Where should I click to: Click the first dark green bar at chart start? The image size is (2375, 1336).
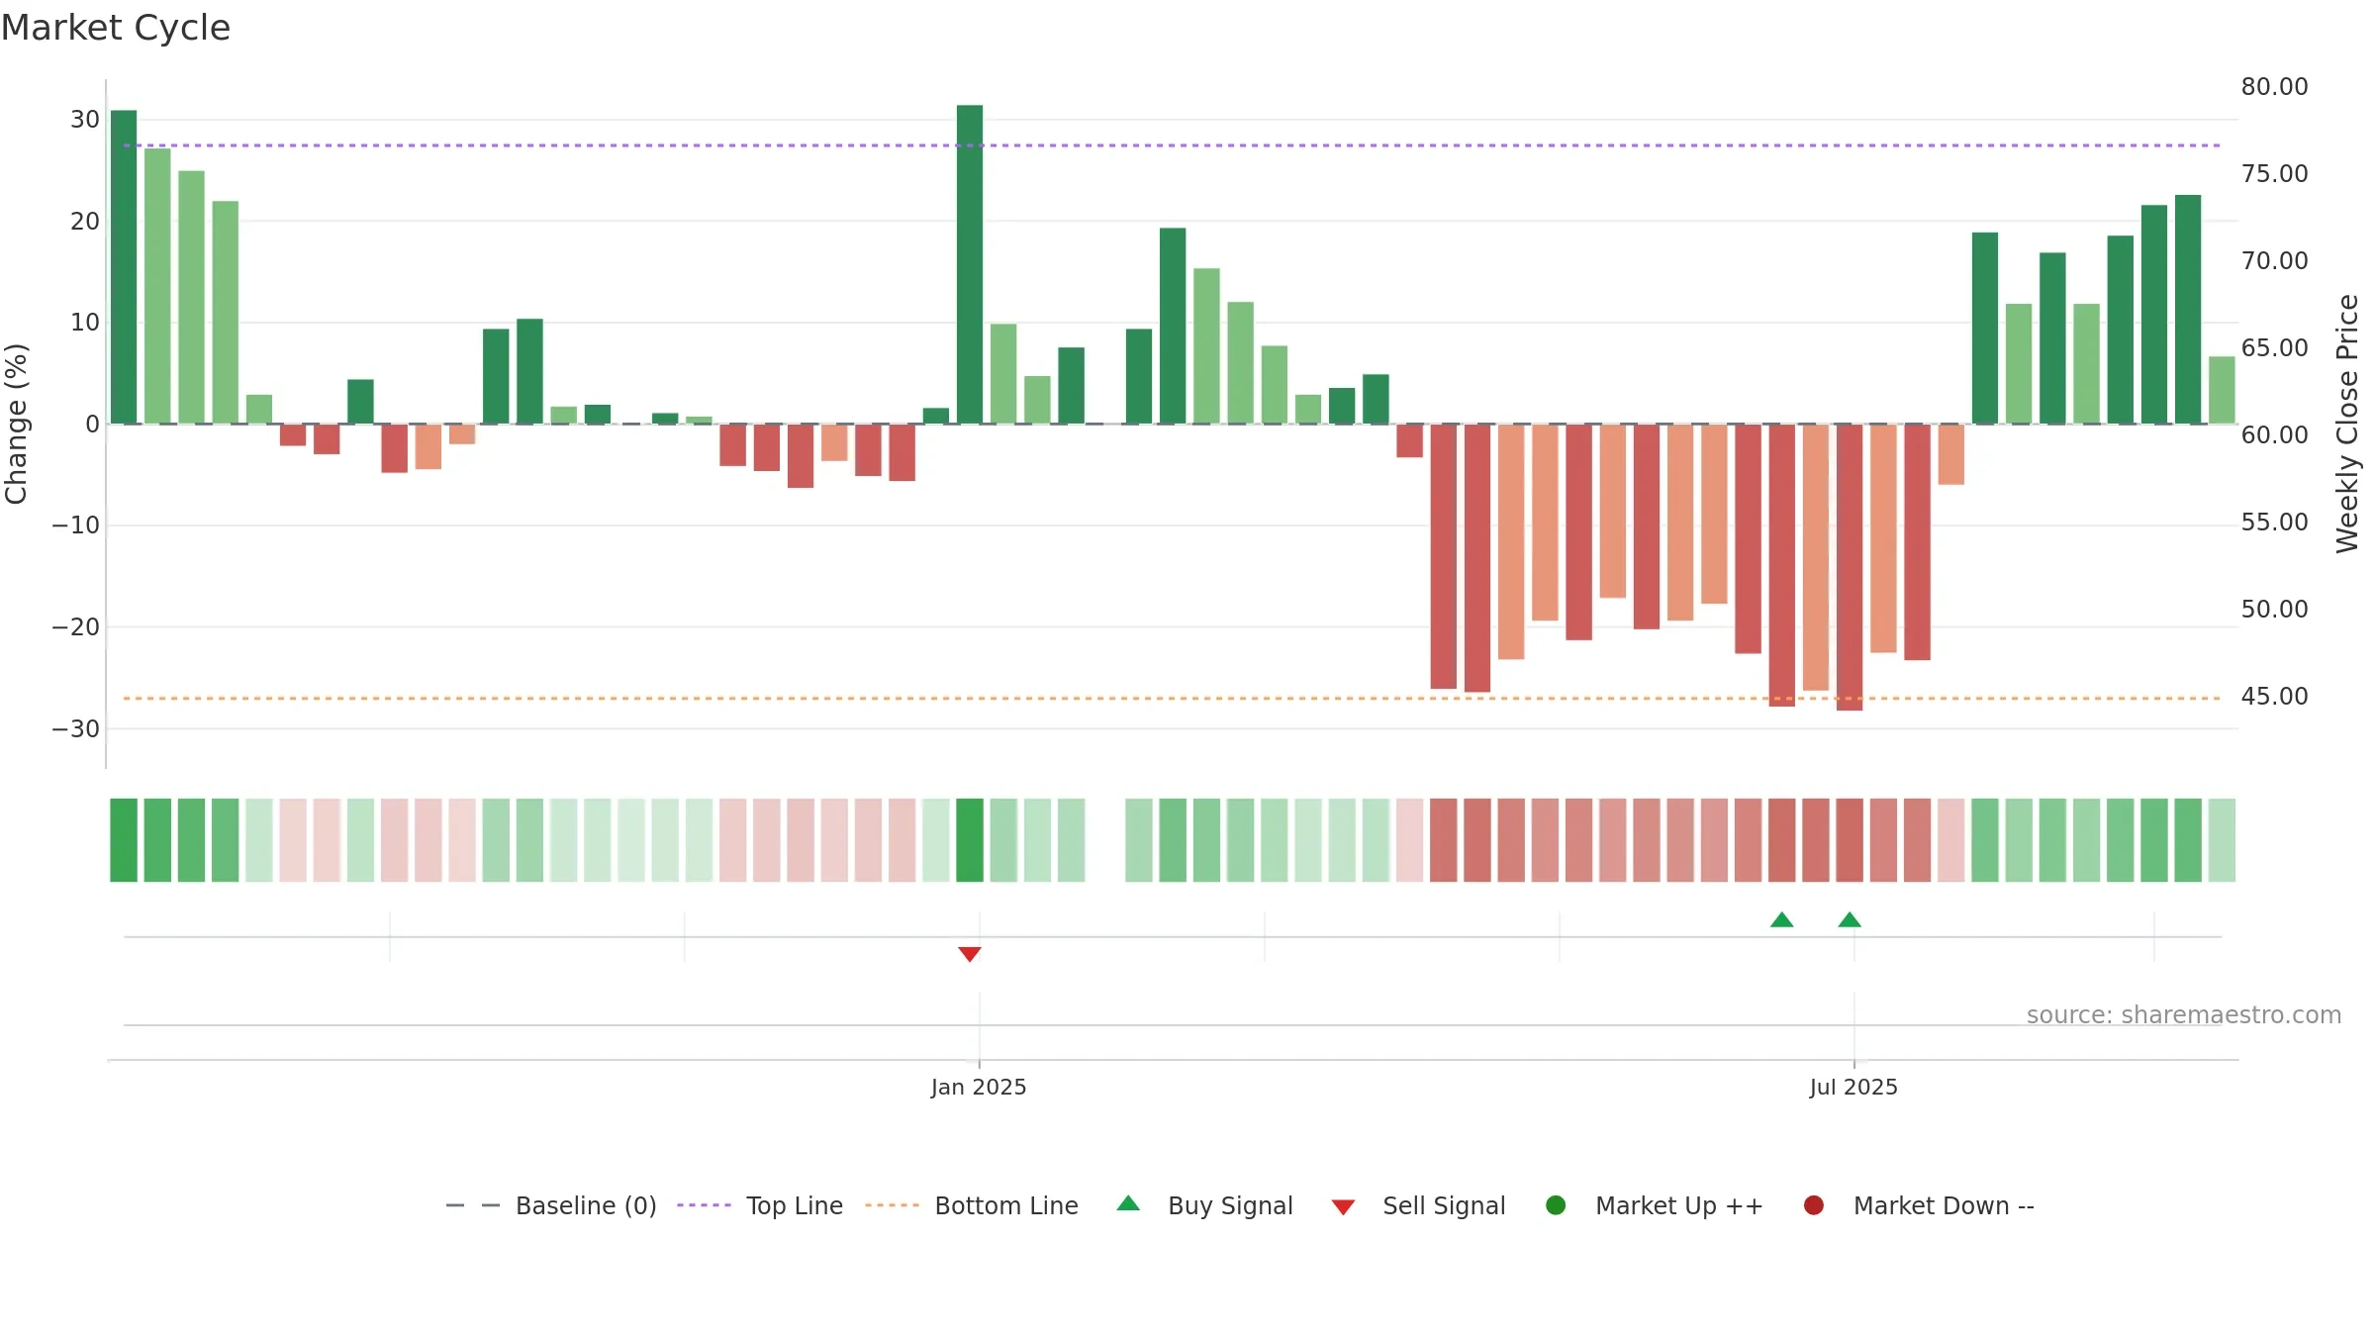point(124,267)
